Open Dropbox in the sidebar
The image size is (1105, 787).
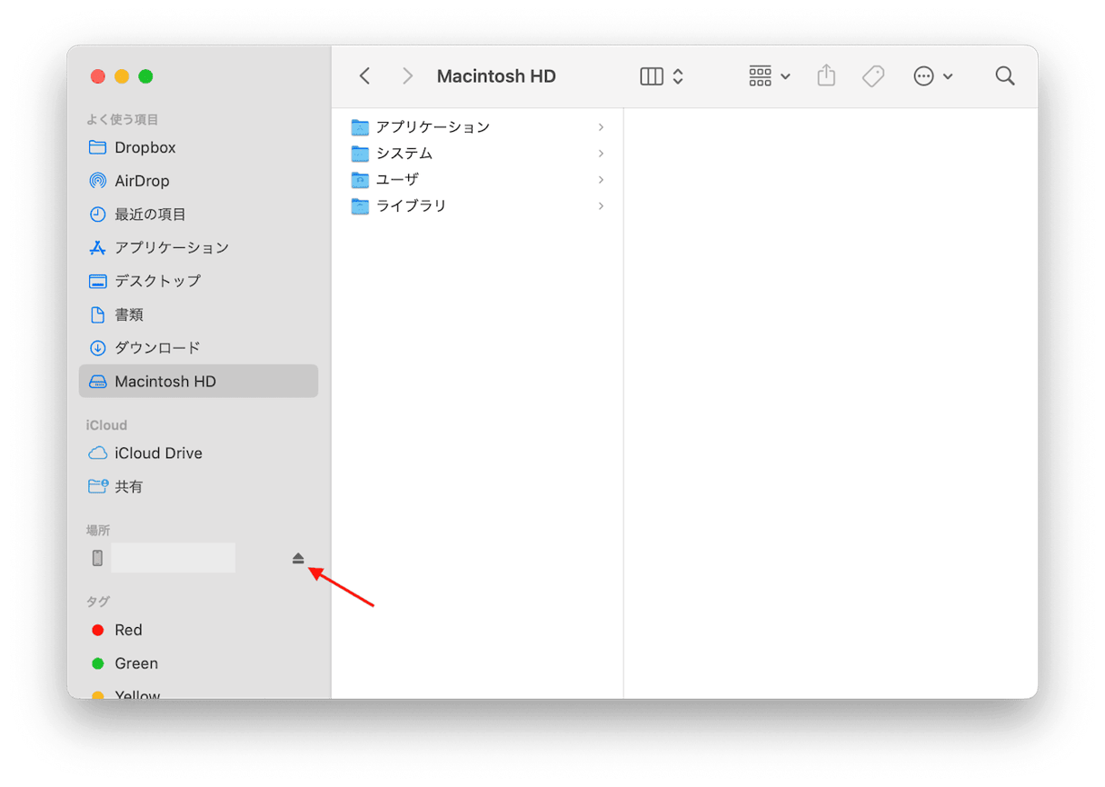(x=144, y=147)
